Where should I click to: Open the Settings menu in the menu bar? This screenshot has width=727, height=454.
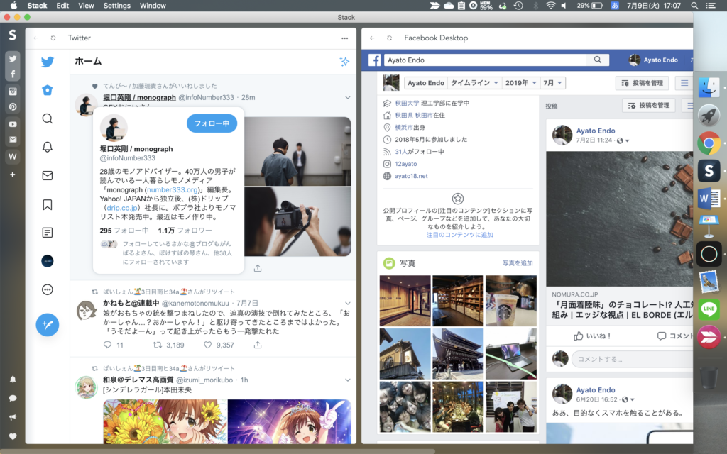point(117,6)
